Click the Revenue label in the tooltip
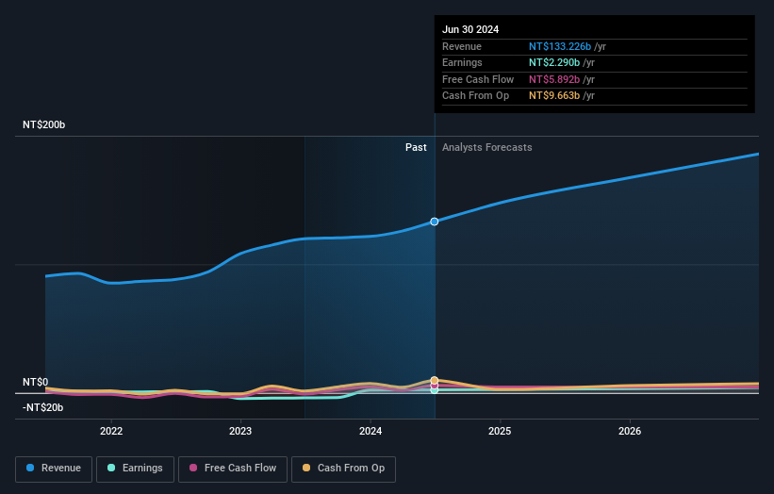Screen dimensions: 774x494 [x=462, y=46]
